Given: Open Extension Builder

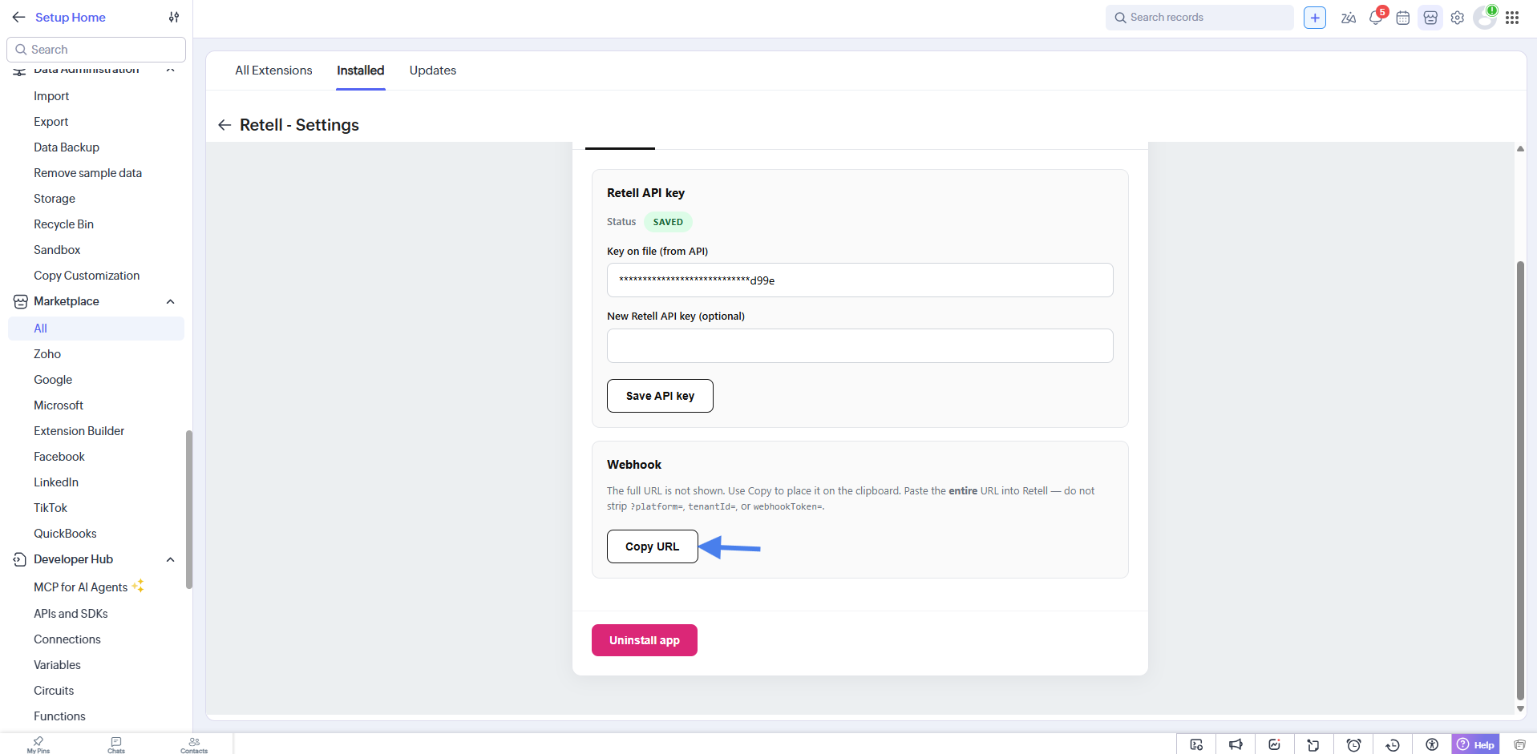Looking at the screenshot, I should (x=79, y=431).
